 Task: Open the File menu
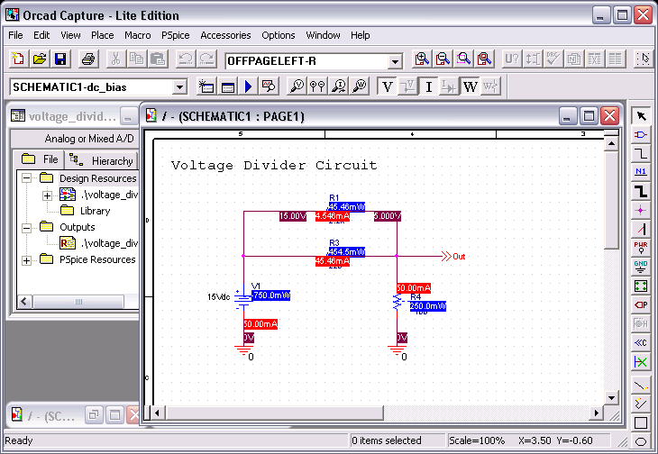(15, 35)
